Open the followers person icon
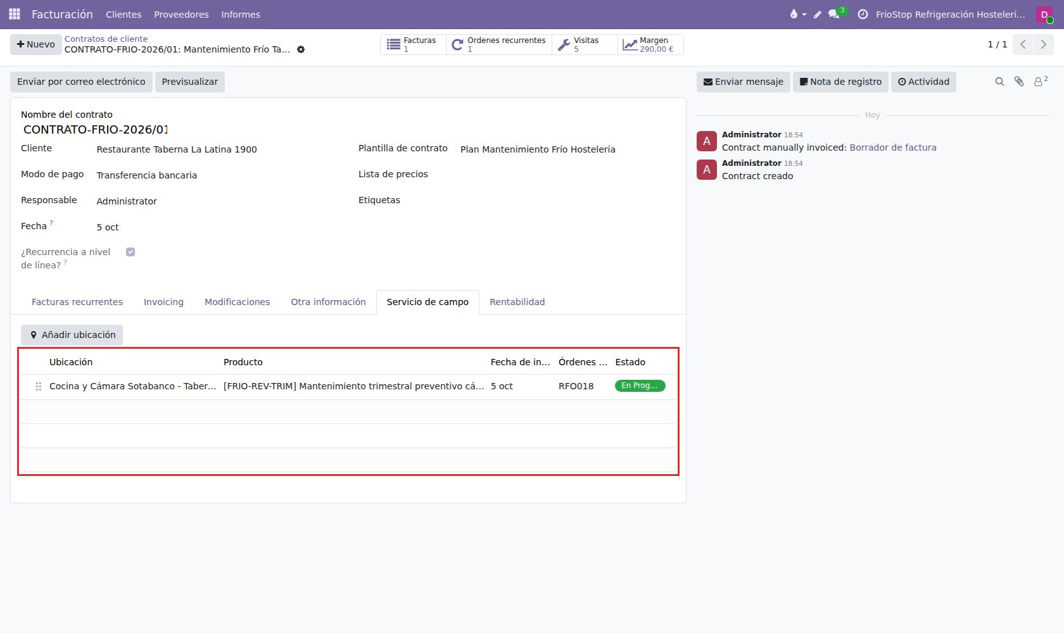Image resolution: width=1064 pixels, height=633 pixels. click(x=1041, y=82)
